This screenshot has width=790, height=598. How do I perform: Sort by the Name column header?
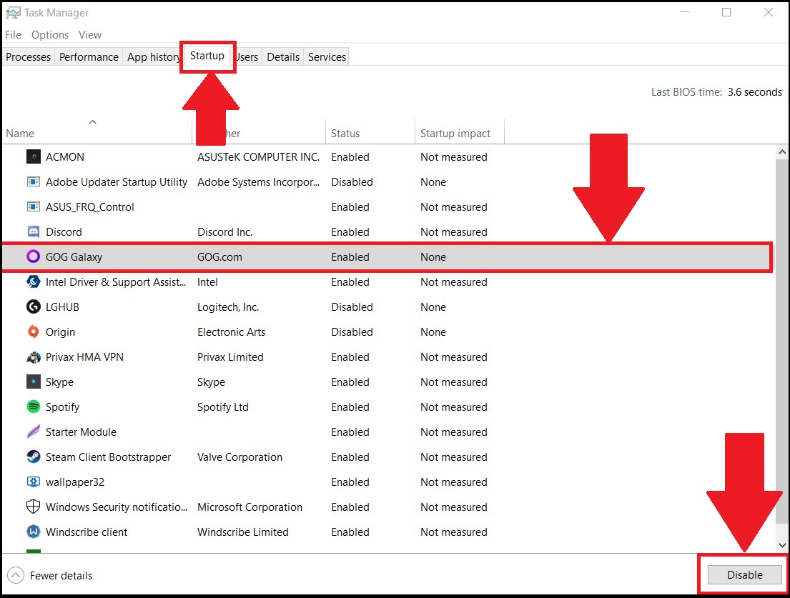pyautogui.click(x=97, y=132)
